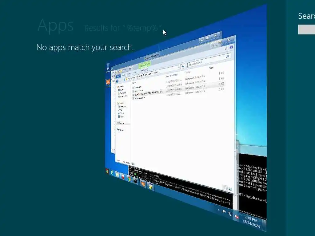The width and height of the screenshot is (315, 236).
Task: Open Explorer Help via the question mark icon
Action: click(x=231, y=47)
